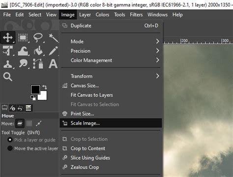Choose Crop to Content
233x177 pixels.
111,148
